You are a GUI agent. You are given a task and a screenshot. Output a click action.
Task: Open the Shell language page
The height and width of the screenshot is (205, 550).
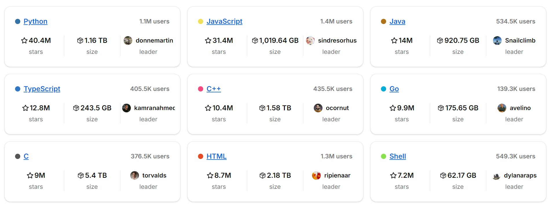pyautogui.click(x=397, y=156)
